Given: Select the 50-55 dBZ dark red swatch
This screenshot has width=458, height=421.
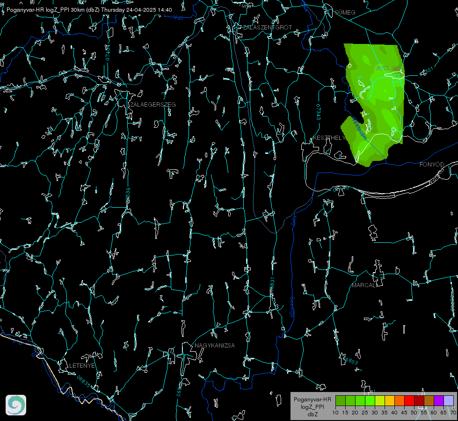Looking at the screenshot, I should (x=419, y=401).
